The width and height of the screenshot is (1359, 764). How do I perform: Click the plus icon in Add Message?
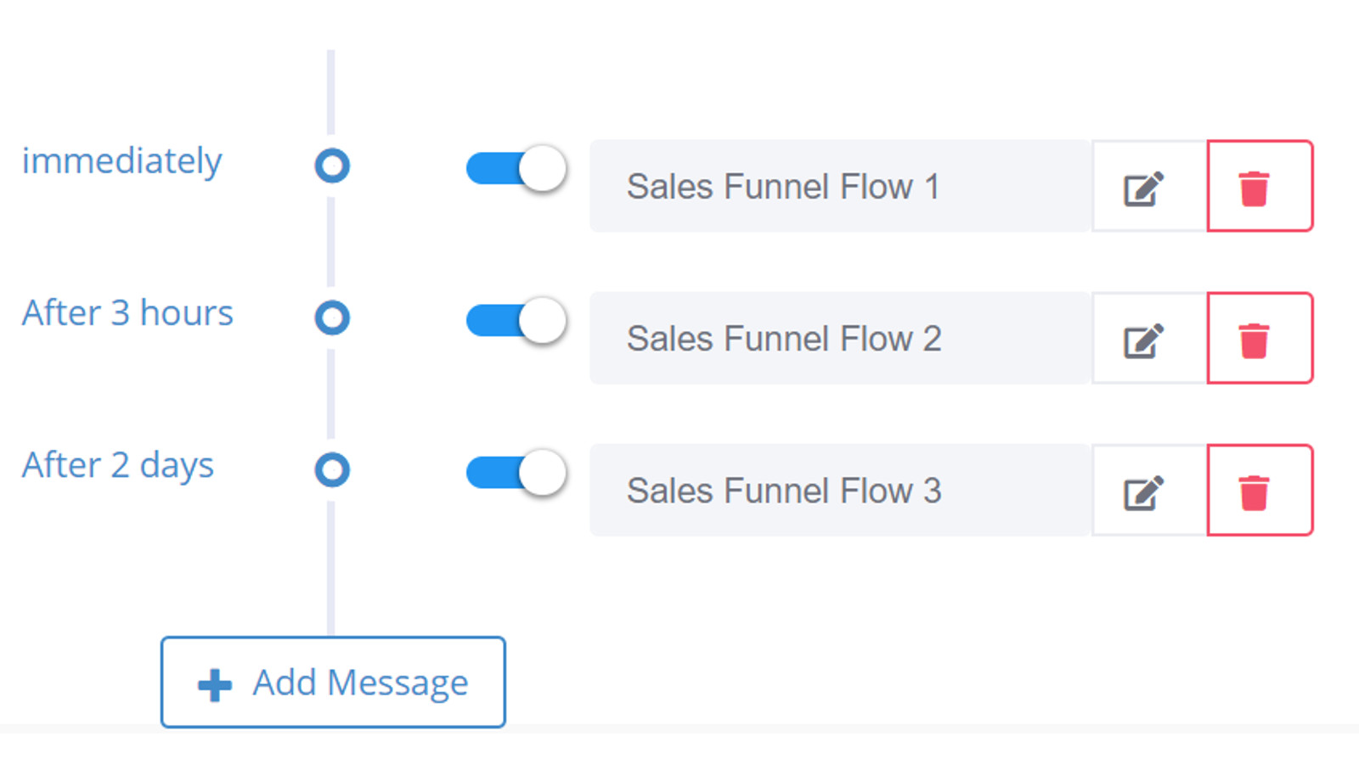click(214, 684)
